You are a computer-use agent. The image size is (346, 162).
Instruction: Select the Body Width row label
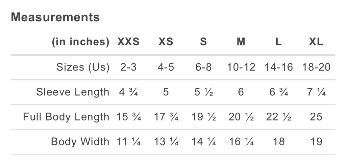click(80, 141)
